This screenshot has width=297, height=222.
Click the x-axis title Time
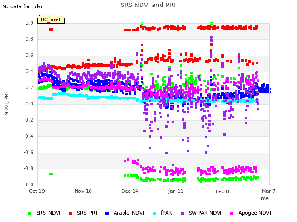[x=263, y=198]
